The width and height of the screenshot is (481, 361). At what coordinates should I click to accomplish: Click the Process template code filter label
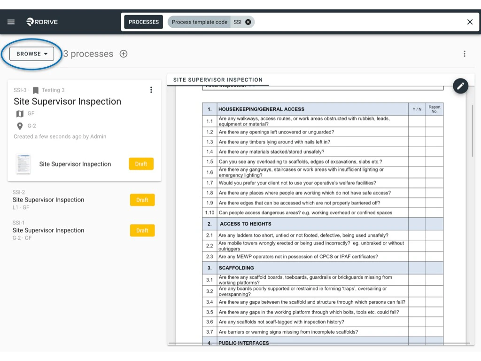[199, 22]
